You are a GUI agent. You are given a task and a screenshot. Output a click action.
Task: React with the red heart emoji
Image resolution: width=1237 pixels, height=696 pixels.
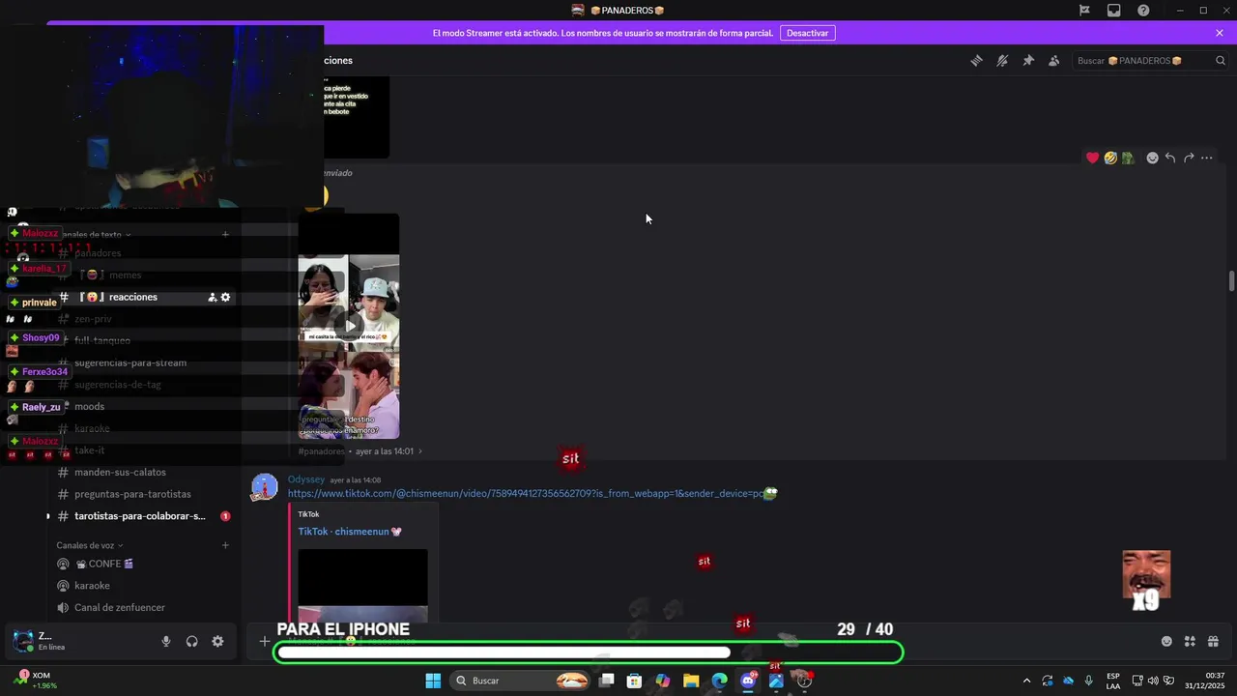click(1092, 158)
